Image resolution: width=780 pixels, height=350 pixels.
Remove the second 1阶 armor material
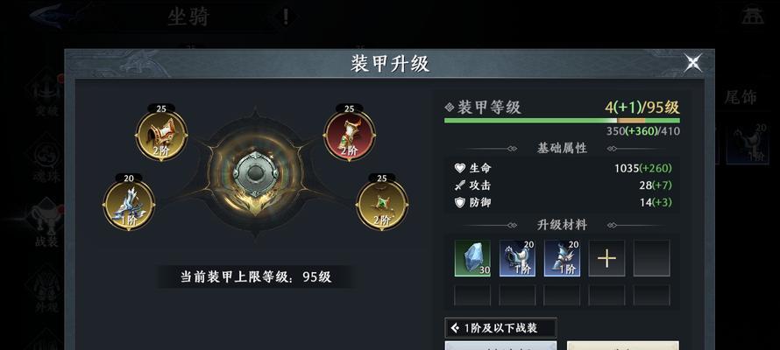[x=562, y=258]
